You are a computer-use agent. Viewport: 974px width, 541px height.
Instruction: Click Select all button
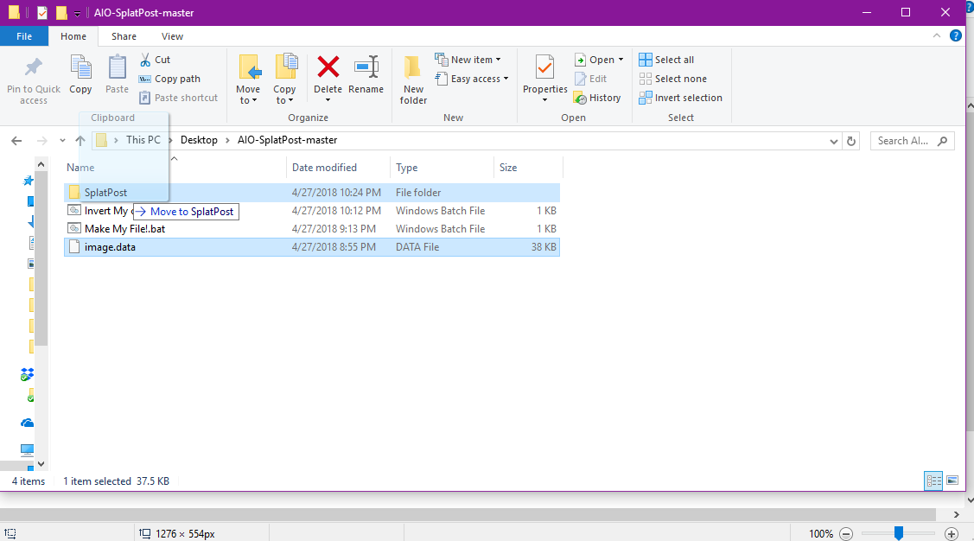(x=666, y=60)
